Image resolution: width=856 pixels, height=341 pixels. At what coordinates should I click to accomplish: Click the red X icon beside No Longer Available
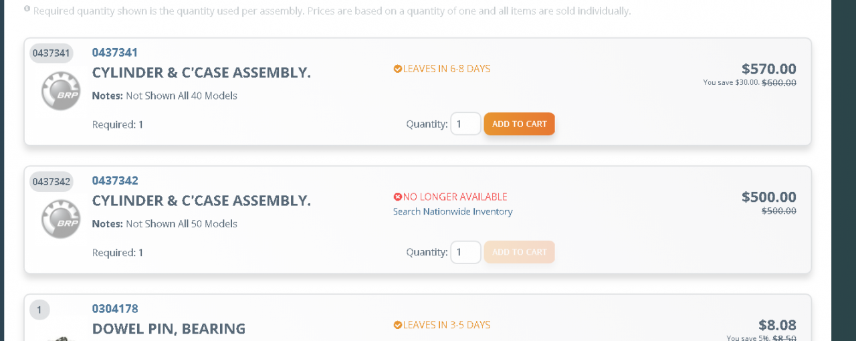click(397, 197)
